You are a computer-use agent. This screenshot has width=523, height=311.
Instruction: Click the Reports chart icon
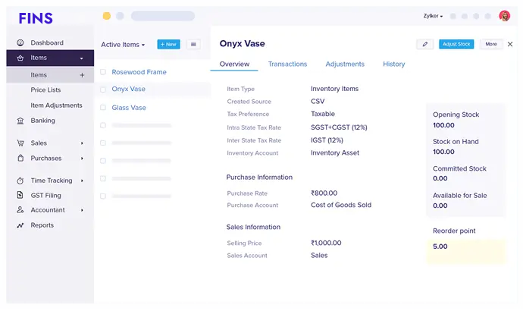click(20, 225)
